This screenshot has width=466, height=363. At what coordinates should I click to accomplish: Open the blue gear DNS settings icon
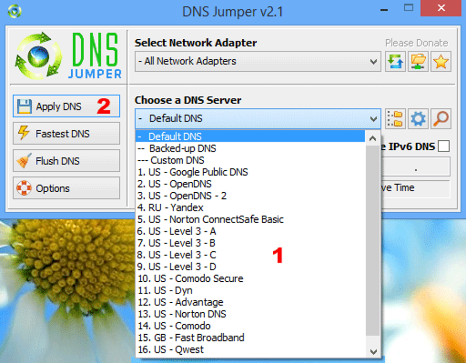pos(418,119)
